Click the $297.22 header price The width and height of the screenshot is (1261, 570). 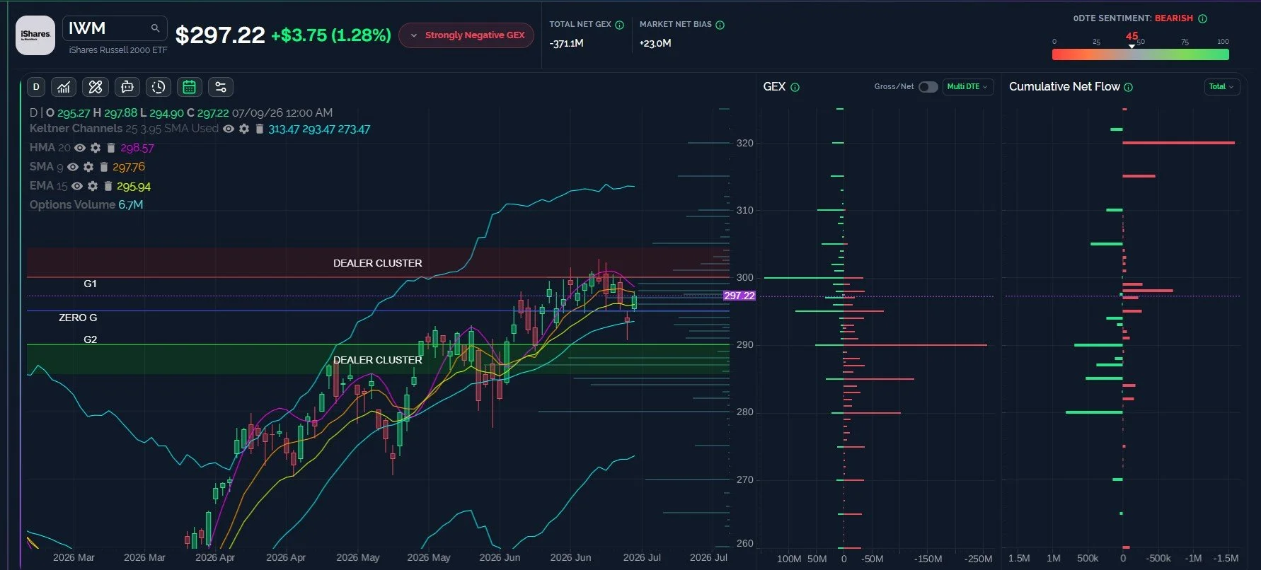(x=220, y=35)
